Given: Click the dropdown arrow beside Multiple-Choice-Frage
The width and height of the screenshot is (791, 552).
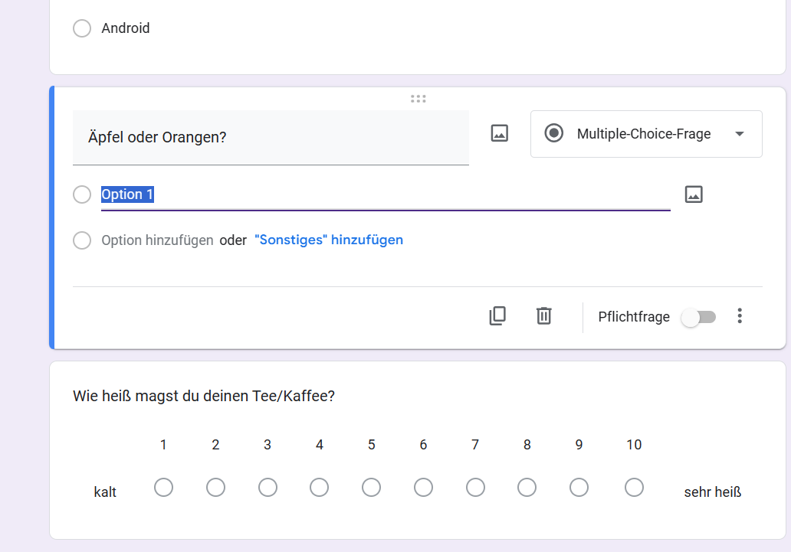Looking at the screenshot, I should click(740, 134).
